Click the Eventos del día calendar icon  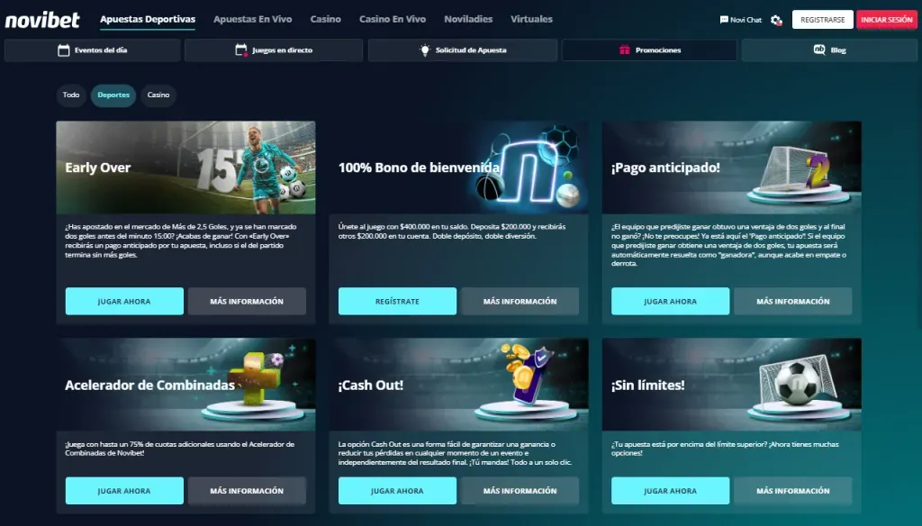click(x=64, y=50)
